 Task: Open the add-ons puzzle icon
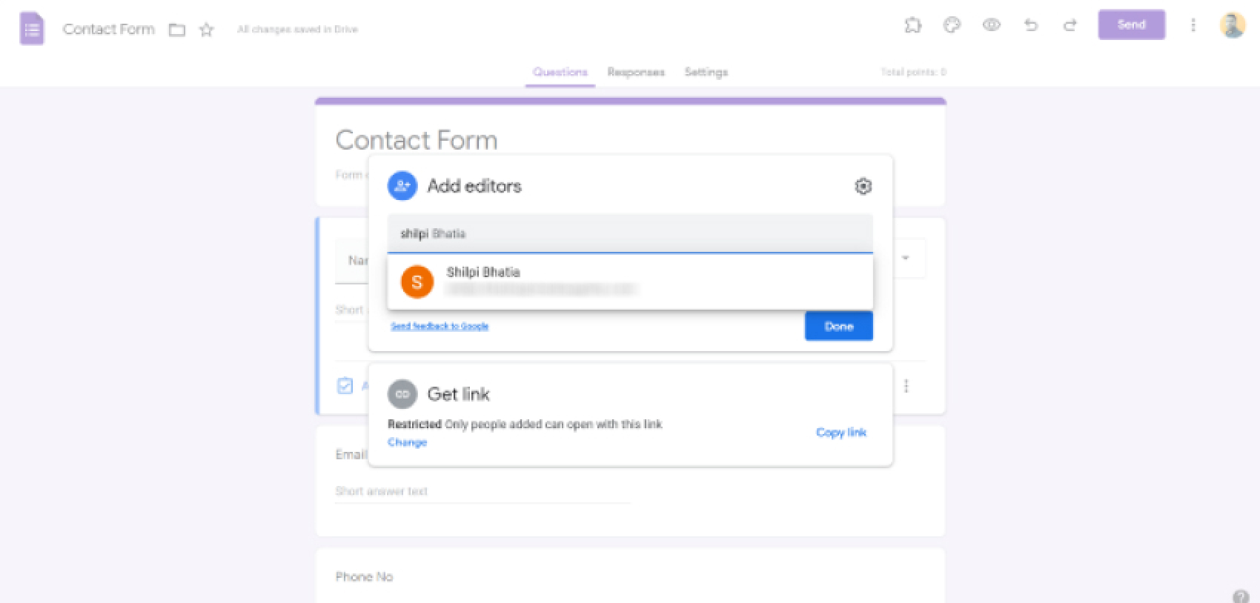coord(913,25)
